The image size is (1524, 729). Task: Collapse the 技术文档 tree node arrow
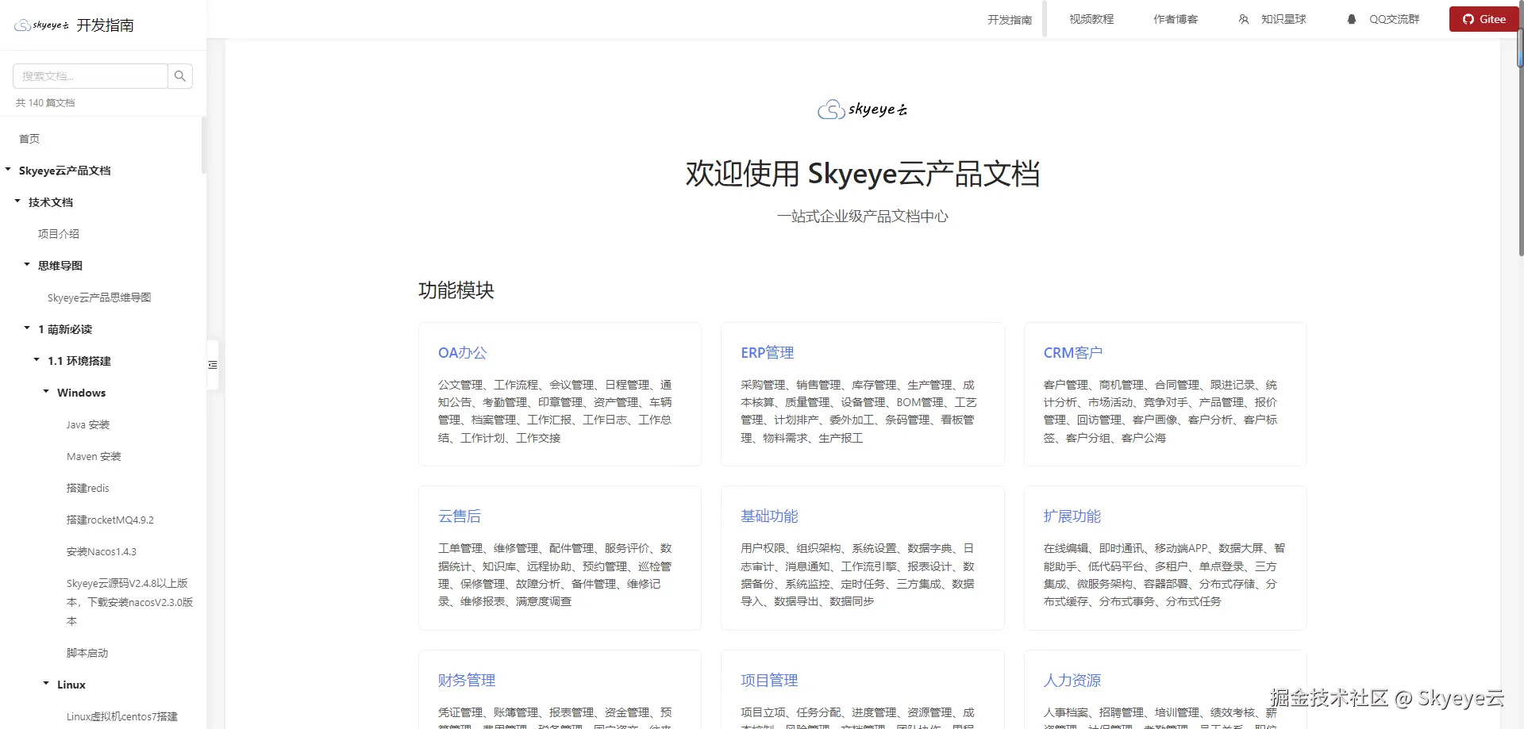click(17, 201)
